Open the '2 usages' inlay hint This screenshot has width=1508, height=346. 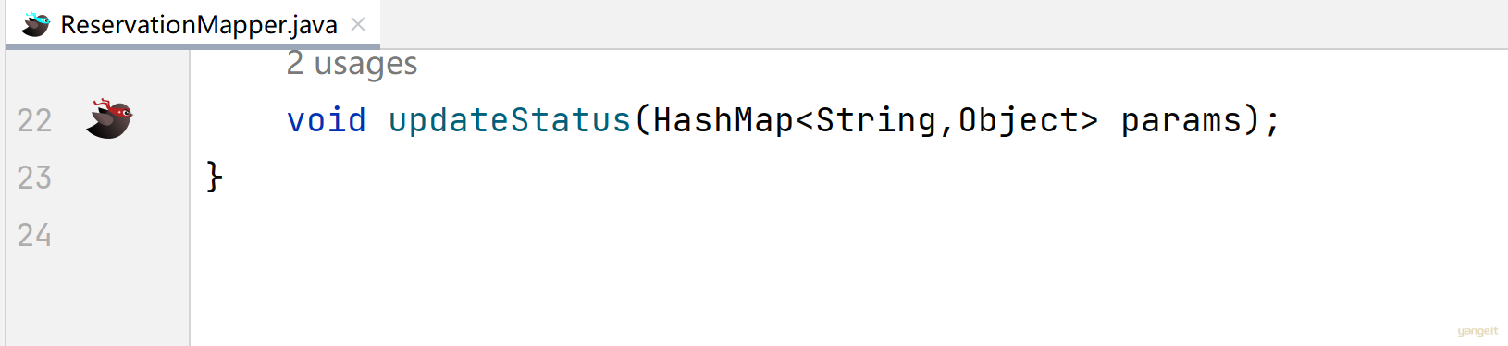[352, 63]
